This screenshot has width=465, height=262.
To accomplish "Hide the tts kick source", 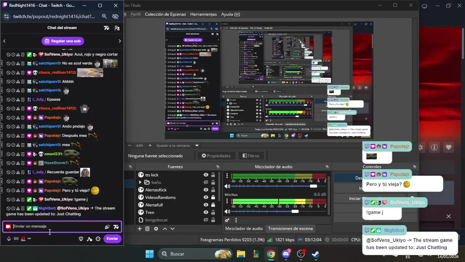I will click(206, 175).
